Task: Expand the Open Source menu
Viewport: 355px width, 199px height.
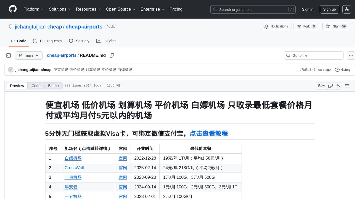Action: pos(121,9)
